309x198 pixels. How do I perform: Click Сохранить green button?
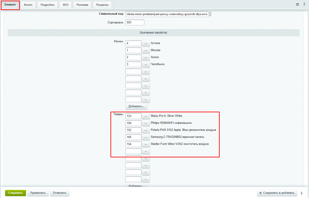point(16,193)
